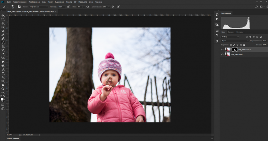Hide the RQB_3969 копия 2 layer
Screen dimensions: 268x141
coord(222,49)
